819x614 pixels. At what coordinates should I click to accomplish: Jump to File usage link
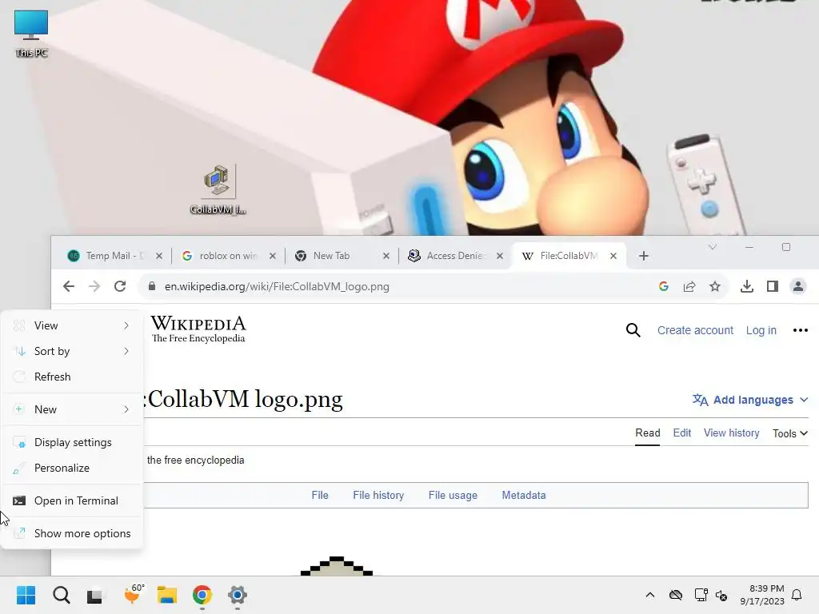453,495
